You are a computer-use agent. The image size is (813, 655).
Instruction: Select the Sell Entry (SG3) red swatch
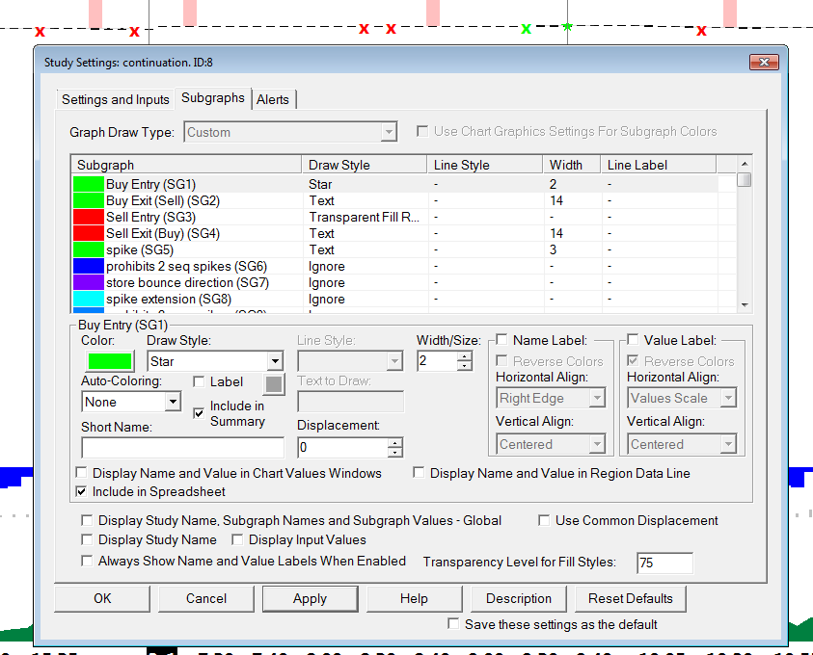point(88,218)
